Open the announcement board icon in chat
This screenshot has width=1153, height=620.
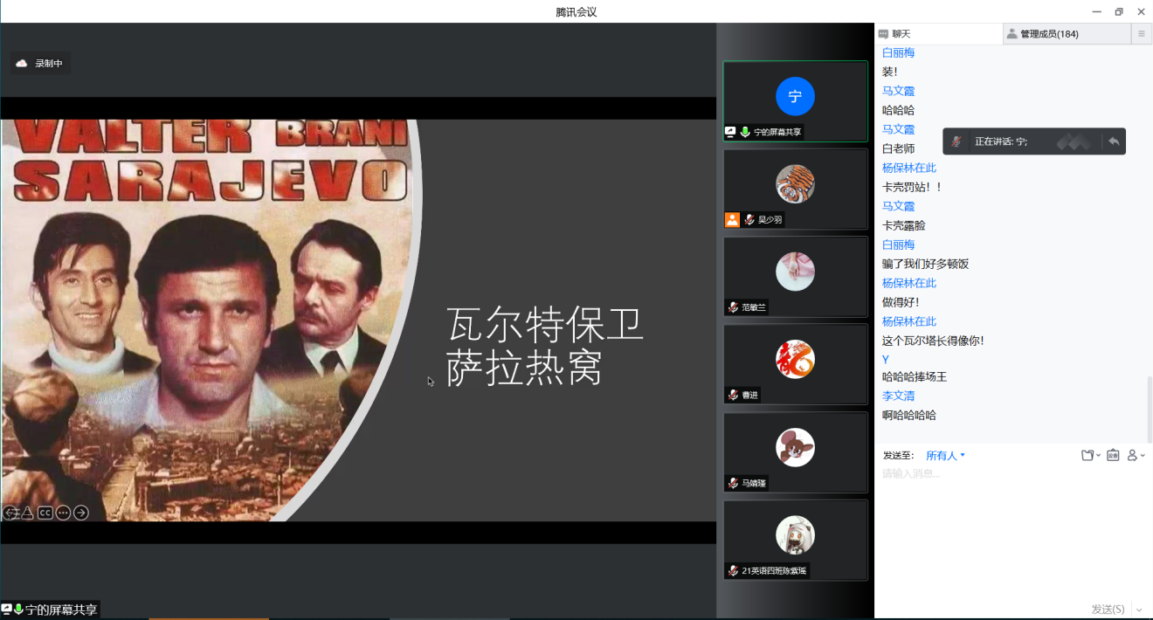[x=1113, y=455]
